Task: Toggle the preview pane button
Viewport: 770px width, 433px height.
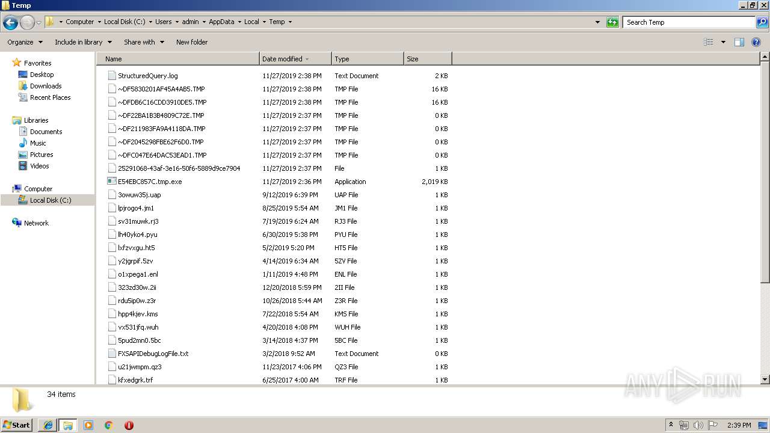Action: coord(739,42)
